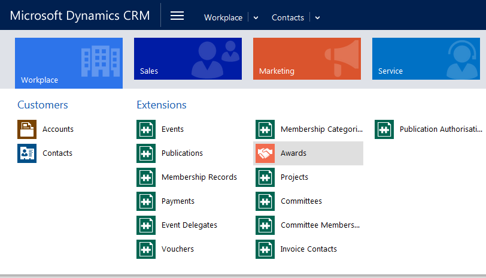Click Contacts in the top navigation bar
The width and height of the screenshot is (486, 278).
click(288, 18)
